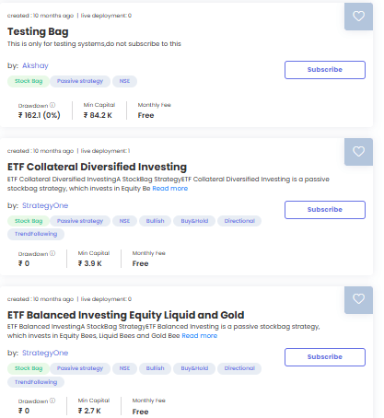Image resolution: width=384 pixels, height=418 pixels.
Task: Open StrategyOne link under ETF Balanced card
Action: [45, 353]
